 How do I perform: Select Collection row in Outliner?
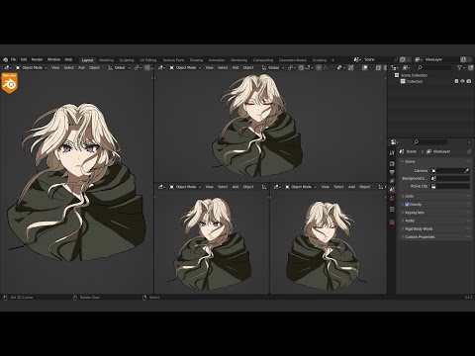[415, 81]
